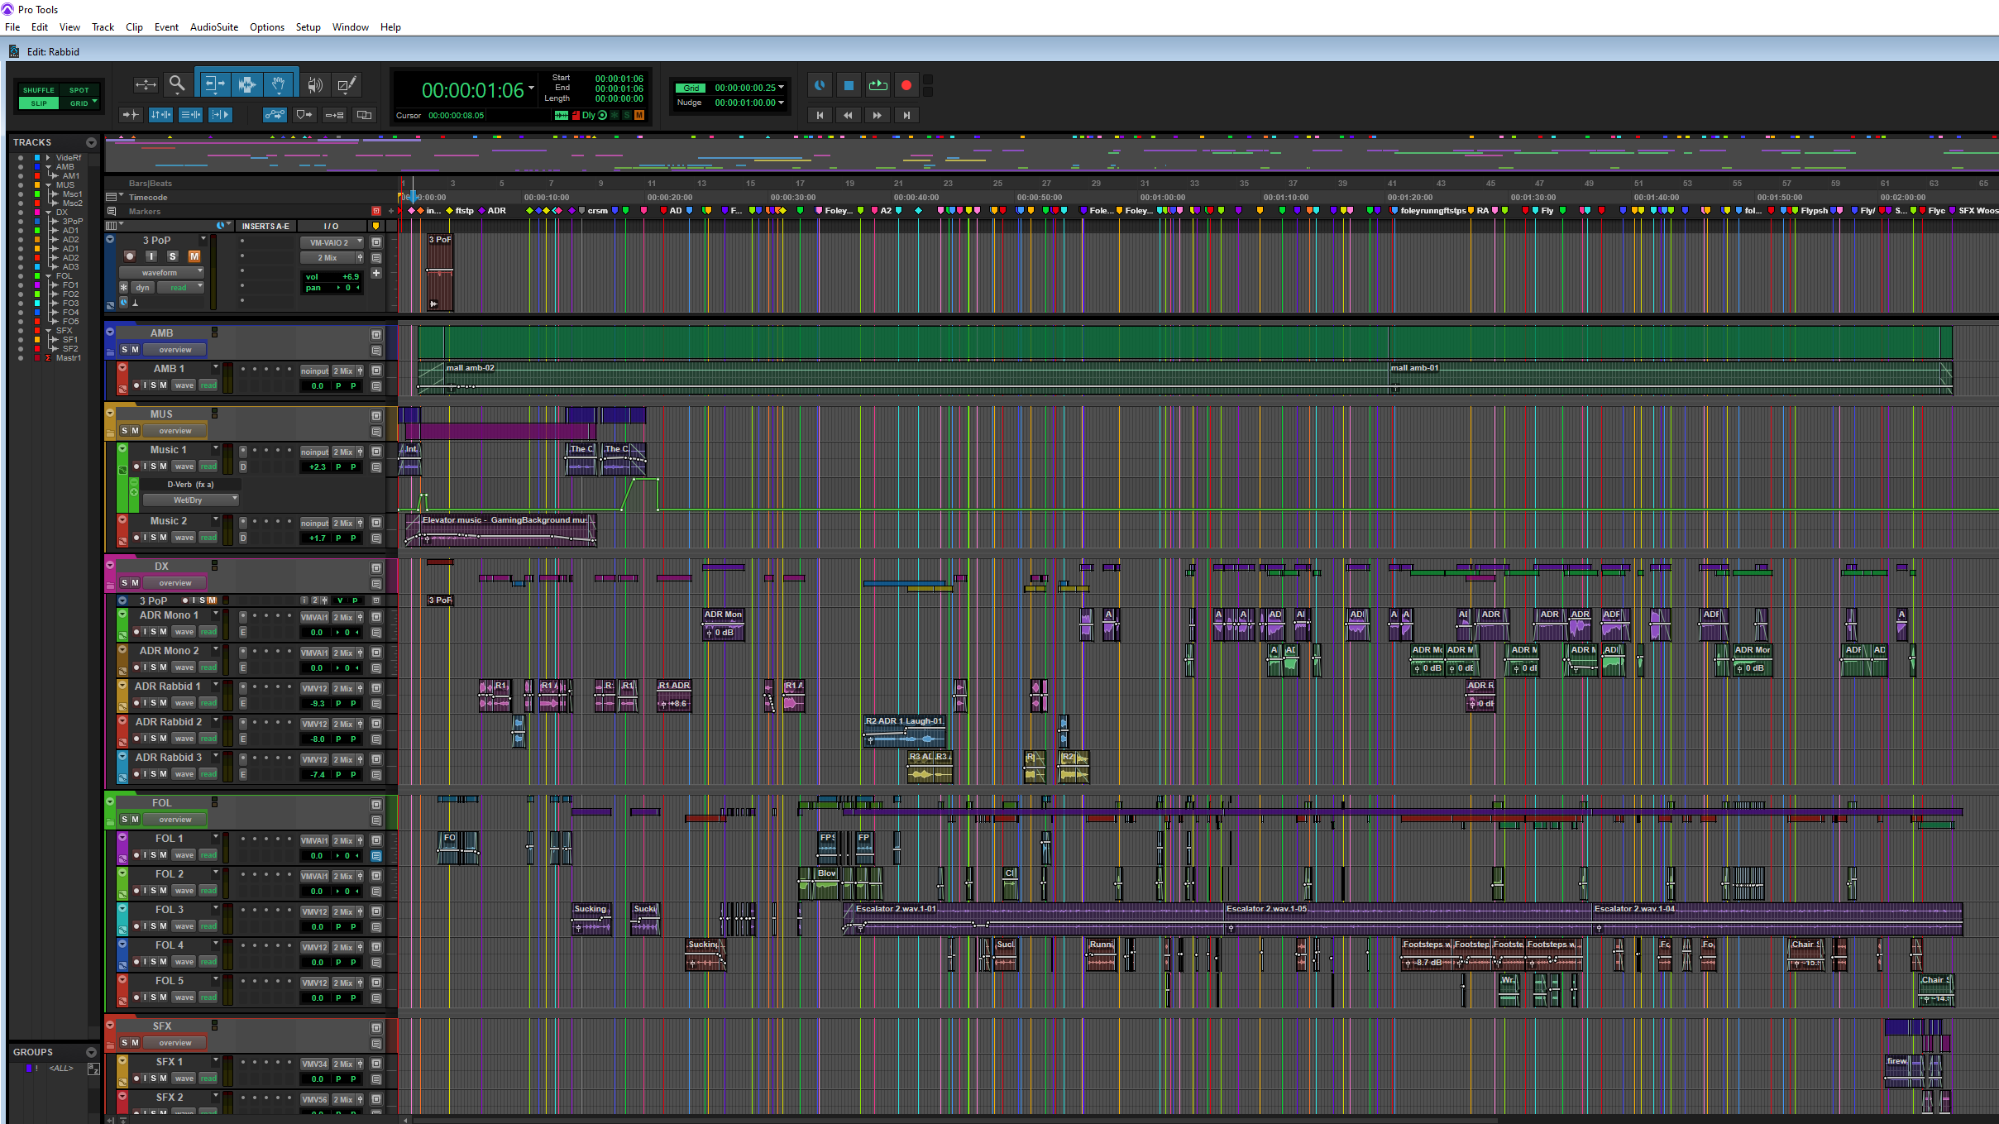Click the Fast Forward transport button
This screenshot has width=1999, height=1124.
878,116
